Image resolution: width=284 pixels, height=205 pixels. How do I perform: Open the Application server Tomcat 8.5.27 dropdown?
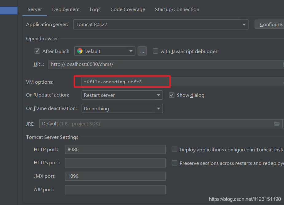point(161,25)
